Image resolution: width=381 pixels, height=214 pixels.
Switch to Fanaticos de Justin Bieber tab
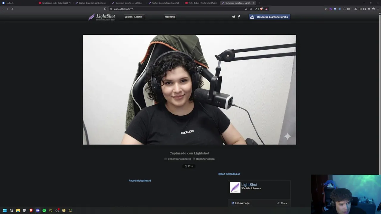point(55,3)
